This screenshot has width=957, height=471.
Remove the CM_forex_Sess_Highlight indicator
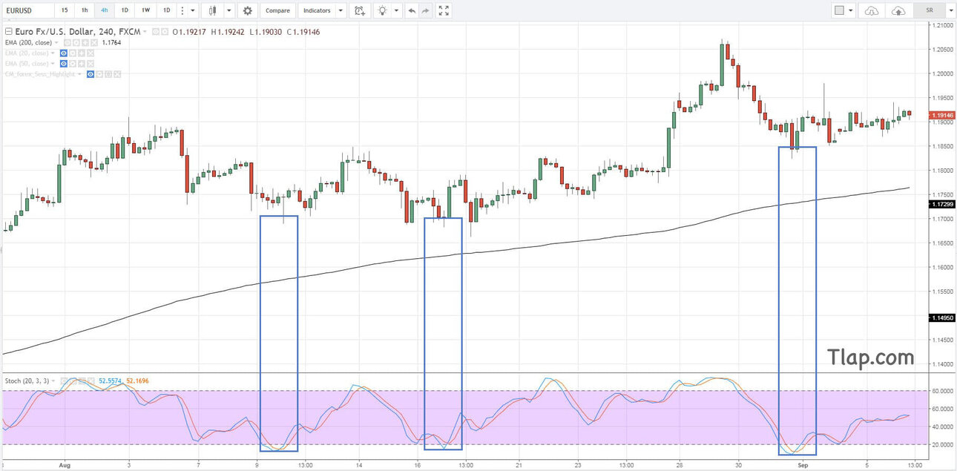pos(117,74)
